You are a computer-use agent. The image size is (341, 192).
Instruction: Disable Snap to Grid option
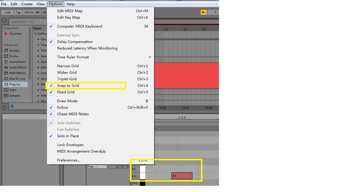pyautogui.click(x=68, y=86)
